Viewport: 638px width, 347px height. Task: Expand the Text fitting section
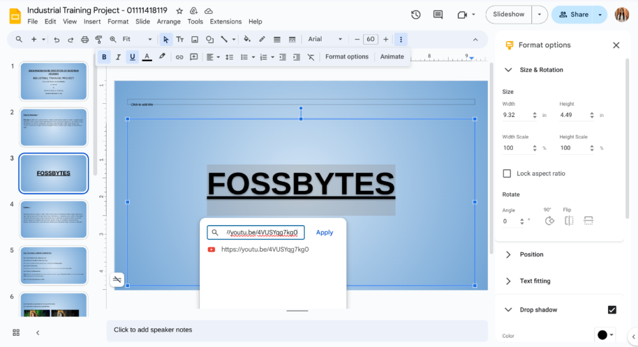(508, 281)
